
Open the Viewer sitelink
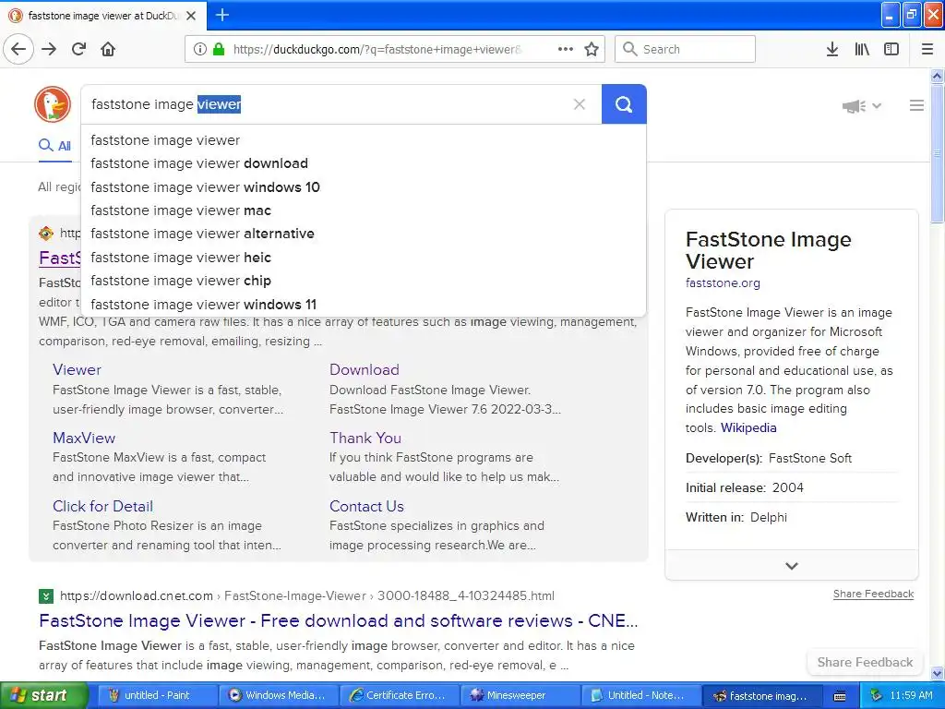click(x=77, y=369)
